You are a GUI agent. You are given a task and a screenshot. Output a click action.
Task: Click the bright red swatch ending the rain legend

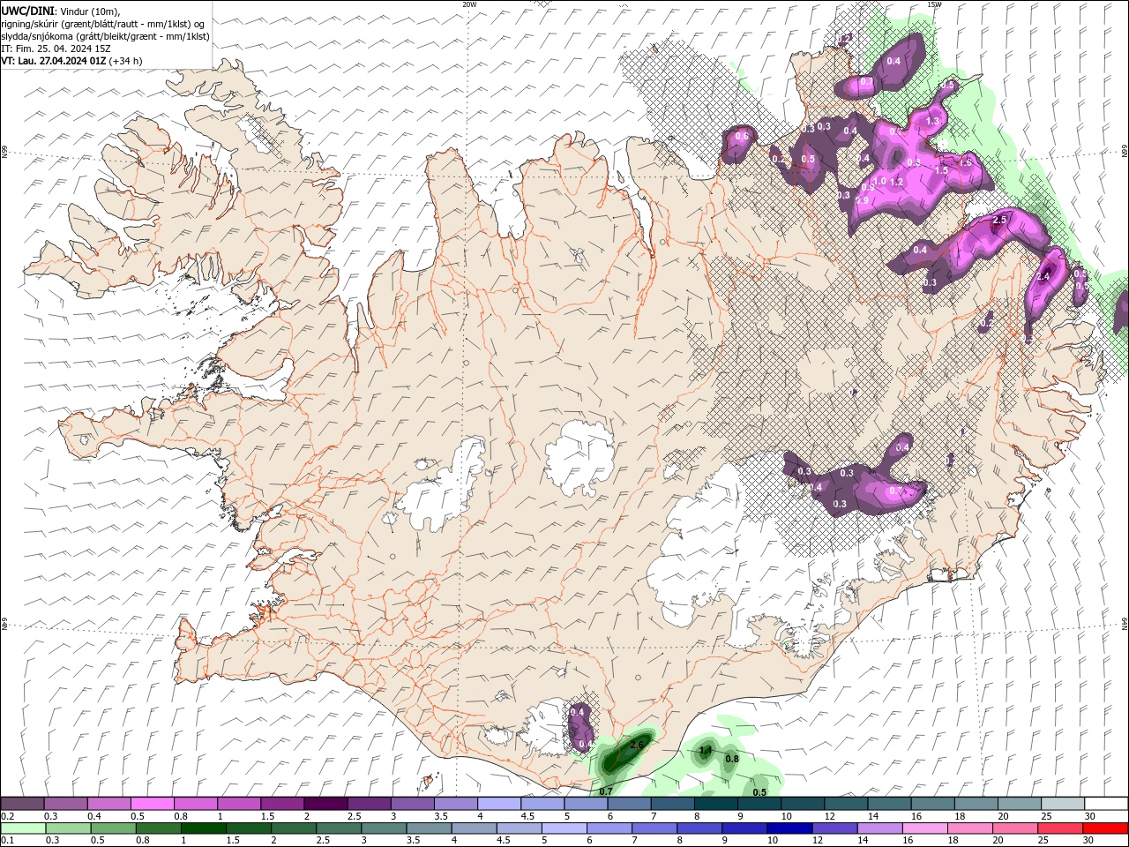(x=1106, y=828)
